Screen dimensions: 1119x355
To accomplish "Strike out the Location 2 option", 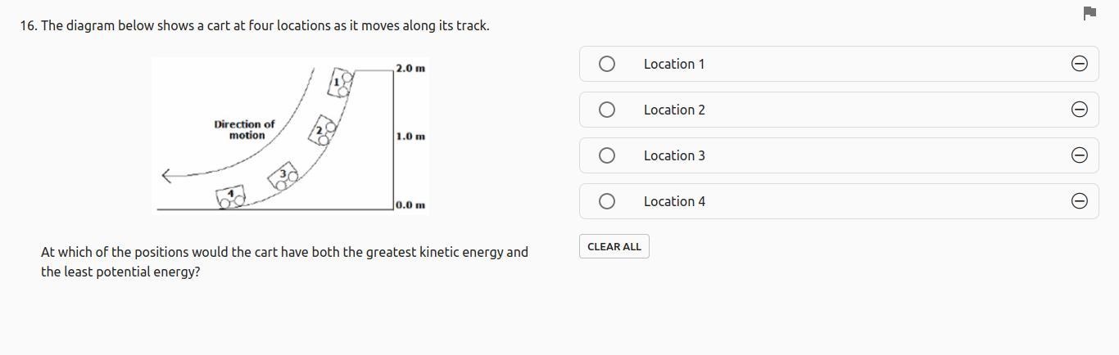I will 1080,110.
